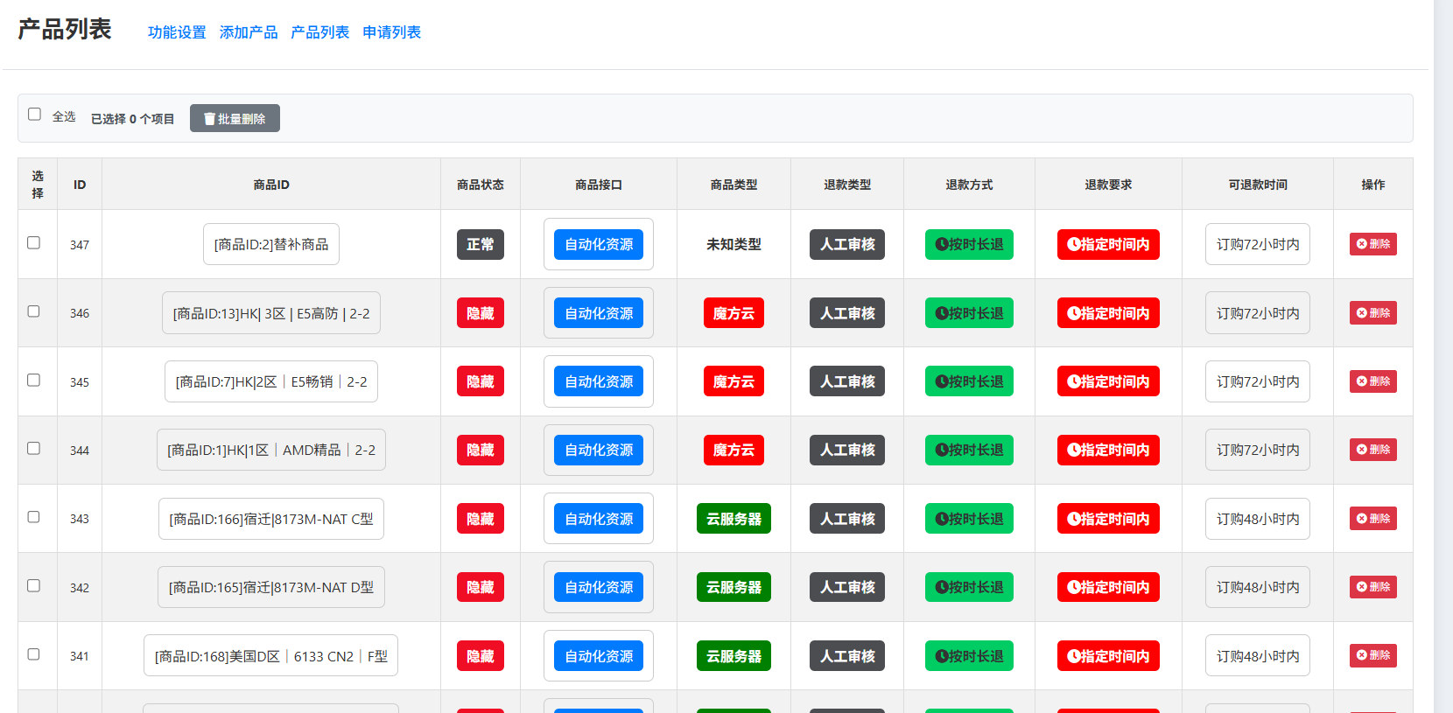Click 删除 for row 344
The height and width of the screenshot is (713, 1453).
tap(1372, 450)
